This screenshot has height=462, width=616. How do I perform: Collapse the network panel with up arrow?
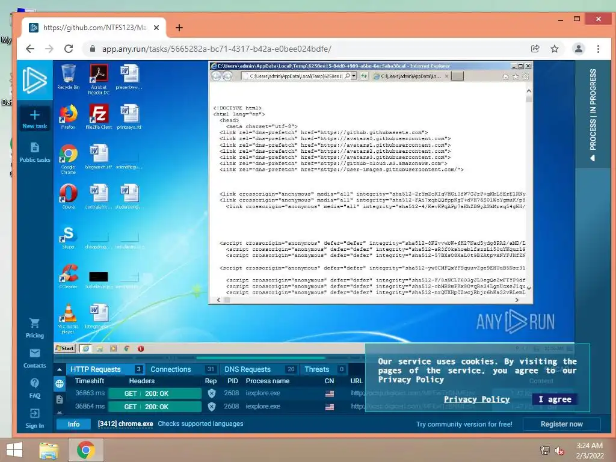pos(60,369)
